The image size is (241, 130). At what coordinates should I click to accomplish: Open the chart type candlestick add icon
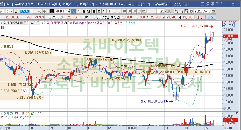(x=176, y=11)
